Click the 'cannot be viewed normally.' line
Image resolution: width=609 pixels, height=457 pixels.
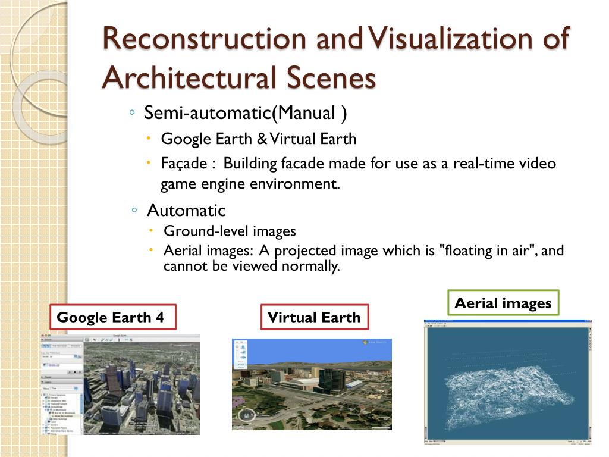[x=252, y=266]
